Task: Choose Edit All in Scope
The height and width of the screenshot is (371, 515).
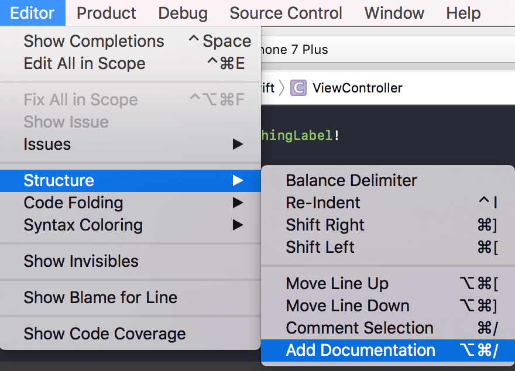Action: pyautogui.click(x=84, y=64)
